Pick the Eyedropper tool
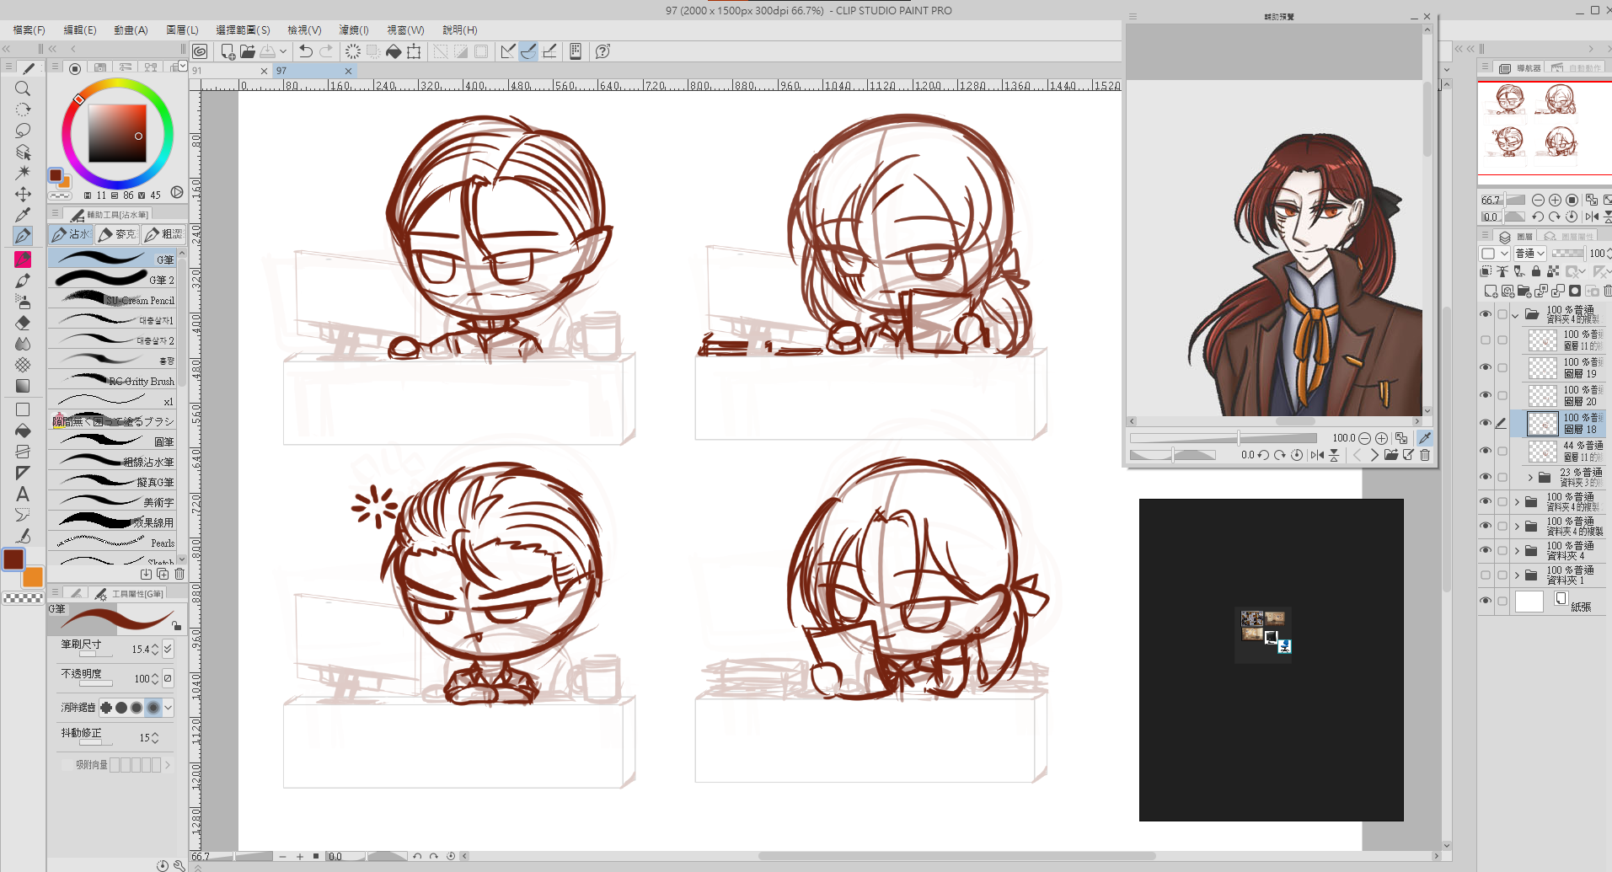 point(23,215)
